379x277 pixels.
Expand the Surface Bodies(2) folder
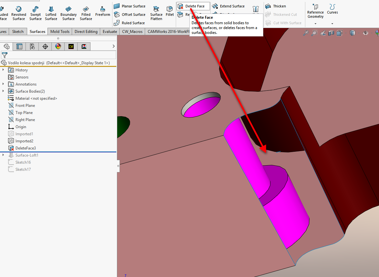pos(3,91)
